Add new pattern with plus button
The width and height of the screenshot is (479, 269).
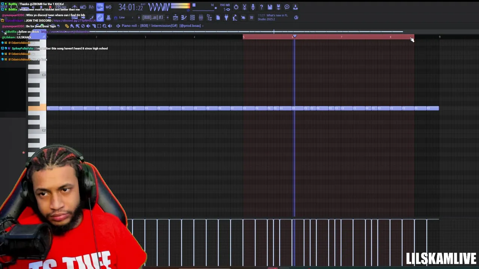tap(168, 18)
